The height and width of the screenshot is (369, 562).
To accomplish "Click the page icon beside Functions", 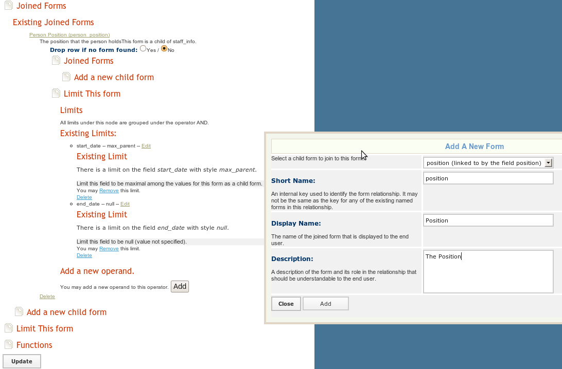I will tap(9, 345).
